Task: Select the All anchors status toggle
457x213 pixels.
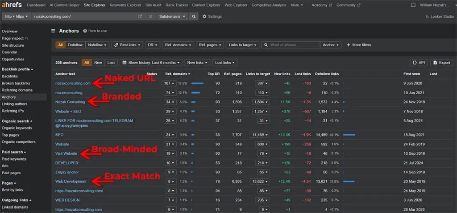Action: (87, 62)
